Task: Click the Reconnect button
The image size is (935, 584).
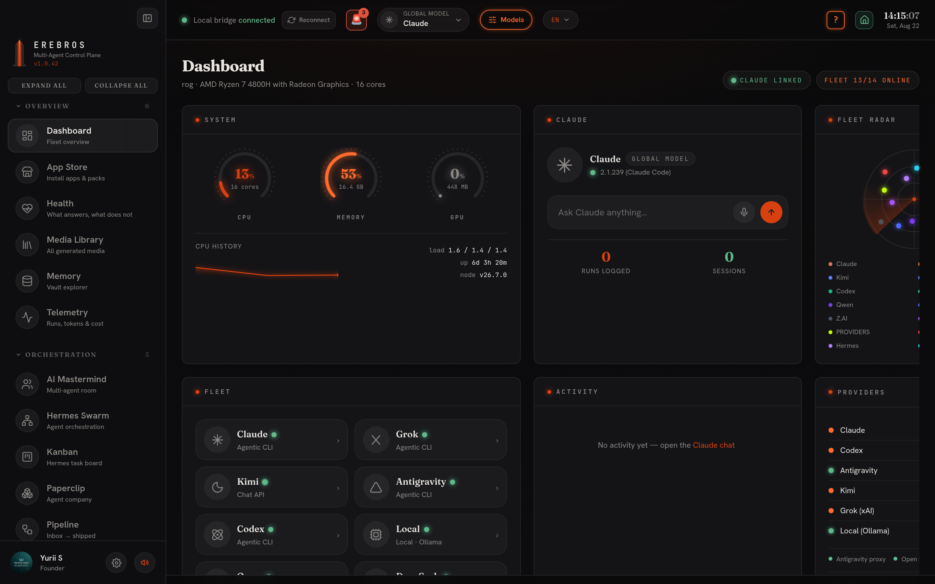Action: tap(308, 20)
